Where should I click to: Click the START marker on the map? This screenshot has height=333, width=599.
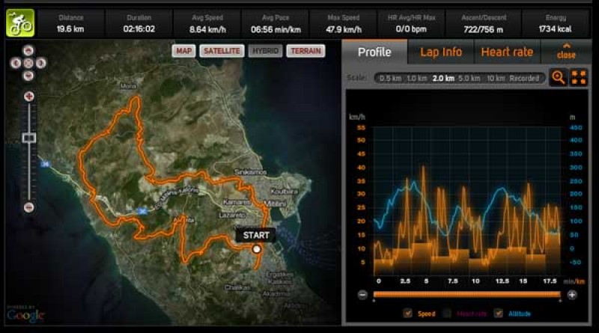tap(256, 235)
